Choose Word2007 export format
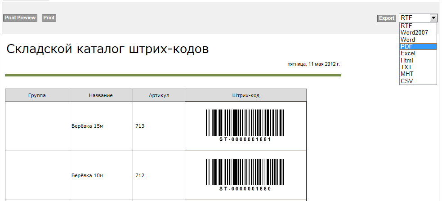Screen dimensions: 442x201 pyautogui.click(x=414, y=33)
